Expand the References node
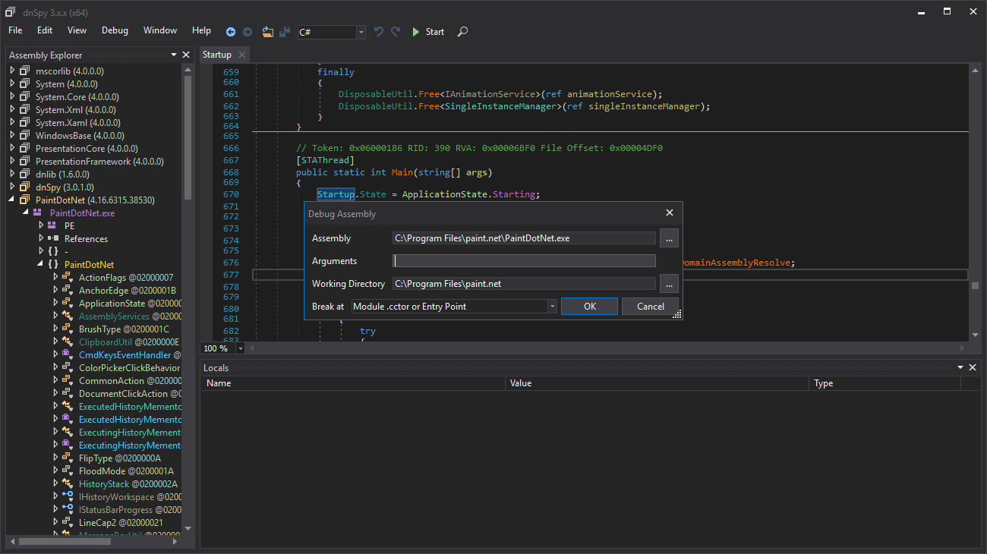The width and height of the screenshot is (987, 554). click(42, 238)
